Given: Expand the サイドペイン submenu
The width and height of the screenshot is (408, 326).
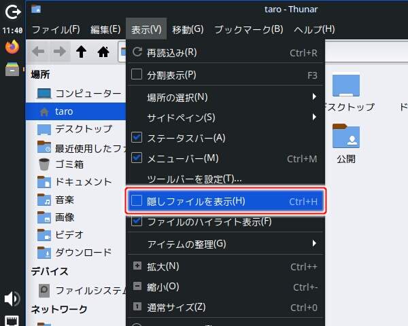Looking at the screenshot, I should [224, 117].
